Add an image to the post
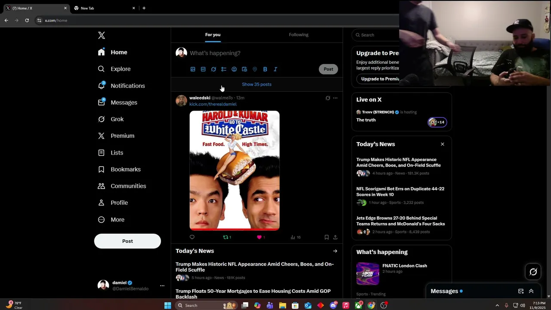This screenshot has height=310, width=551. (193, 69)
